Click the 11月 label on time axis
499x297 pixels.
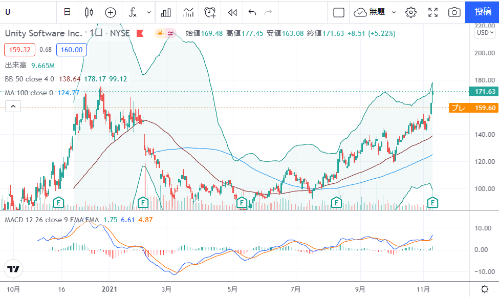coord(423,289)
